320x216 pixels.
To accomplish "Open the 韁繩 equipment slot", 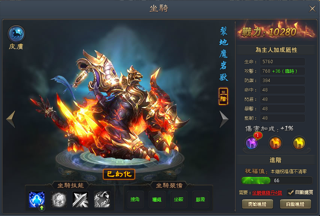I will coord(157,199).
